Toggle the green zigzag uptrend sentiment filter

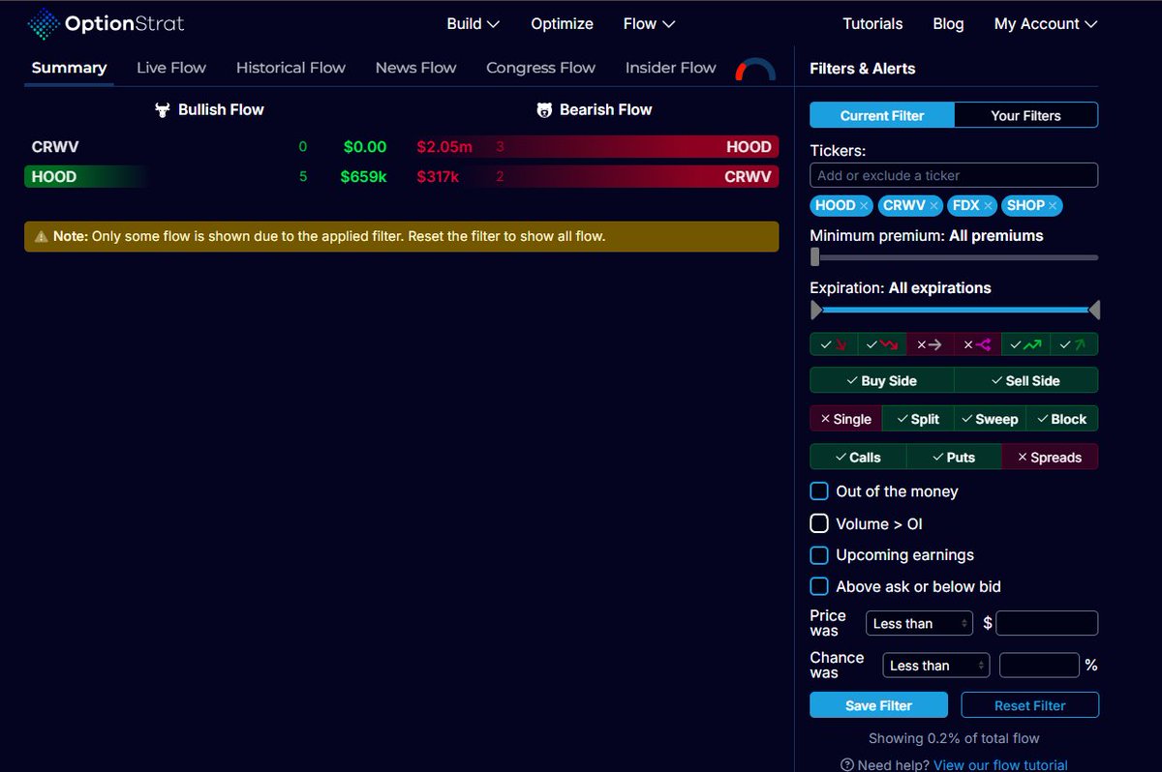coord(1026,344)
